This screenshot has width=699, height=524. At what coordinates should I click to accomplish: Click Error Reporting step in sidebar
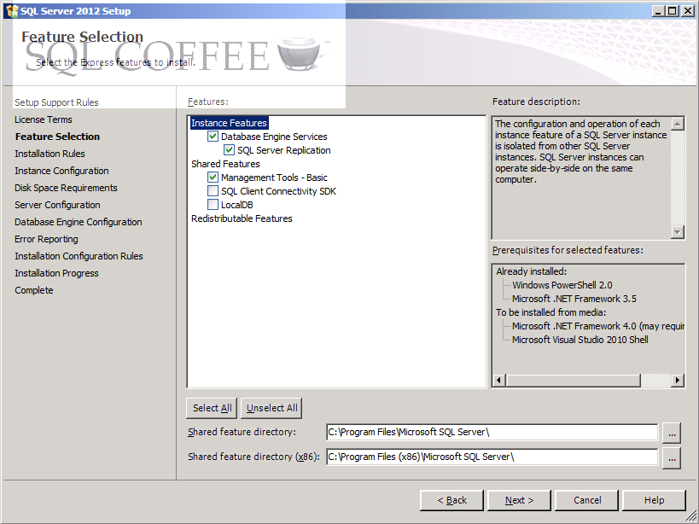[46, 239]
